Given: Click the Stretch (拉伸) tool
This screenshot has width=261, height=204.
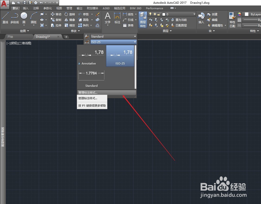Looking at the screenshot, I should coord(56,25).
